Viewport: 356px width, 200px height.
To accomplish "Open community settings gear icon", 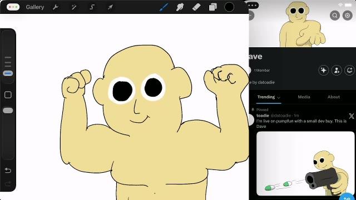I will [347, 16].
